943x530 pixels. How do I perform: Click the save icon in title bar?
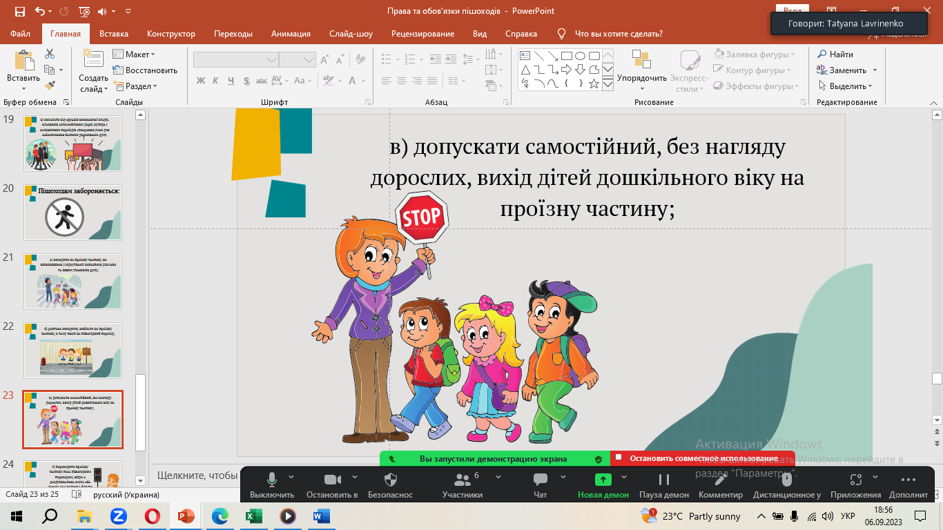(19, 11)
